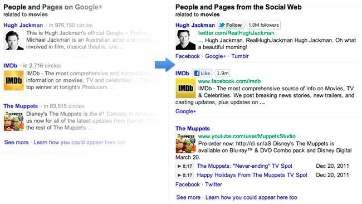Viewport: 362px width, 204px height.
Task: Open the www.facebook.com/imdb link
Action: 229,81
